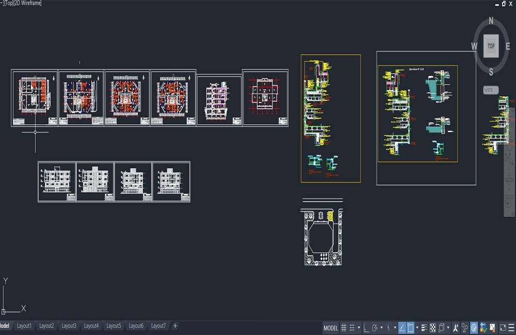Open snap mode settings dropdown arrow
Image resolution: width=516 pixels, height=335 pixels.
click(359, 328)
